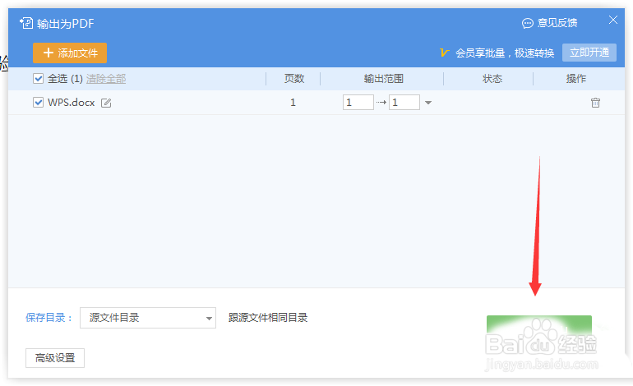The width and height of the screenshot is (633, 386).
Task: Uncheck the WPS.docx file checkbox
Action: pos(39,103)
